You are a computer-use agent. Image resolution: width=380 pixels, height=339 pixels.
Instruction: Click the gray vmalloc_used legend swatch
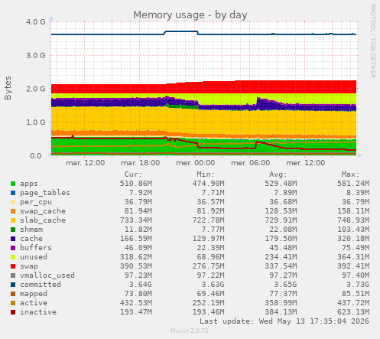[x=13, y=275]
